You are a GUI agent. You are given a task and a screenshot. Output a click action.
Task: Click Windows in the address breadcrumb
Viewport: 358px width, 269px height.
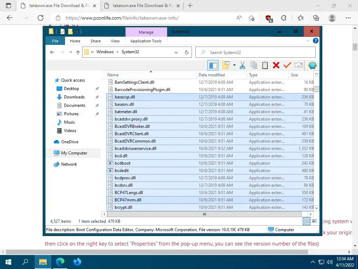105,52
